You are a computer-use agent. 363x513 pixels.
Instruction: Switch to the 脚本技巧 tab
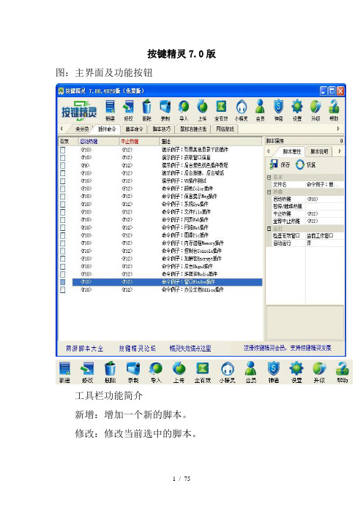point(162,129)
